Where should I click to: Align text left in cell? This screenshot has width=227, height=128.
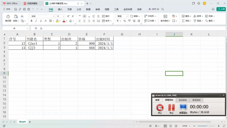(x=80, y=21)
